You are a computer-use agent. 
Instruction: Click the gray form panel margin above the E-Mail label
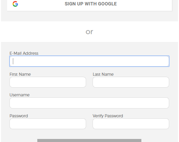coord(89,46)
